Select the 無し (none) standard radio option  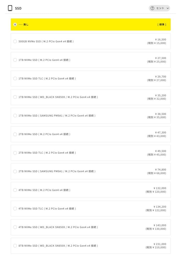click(15, 25)
